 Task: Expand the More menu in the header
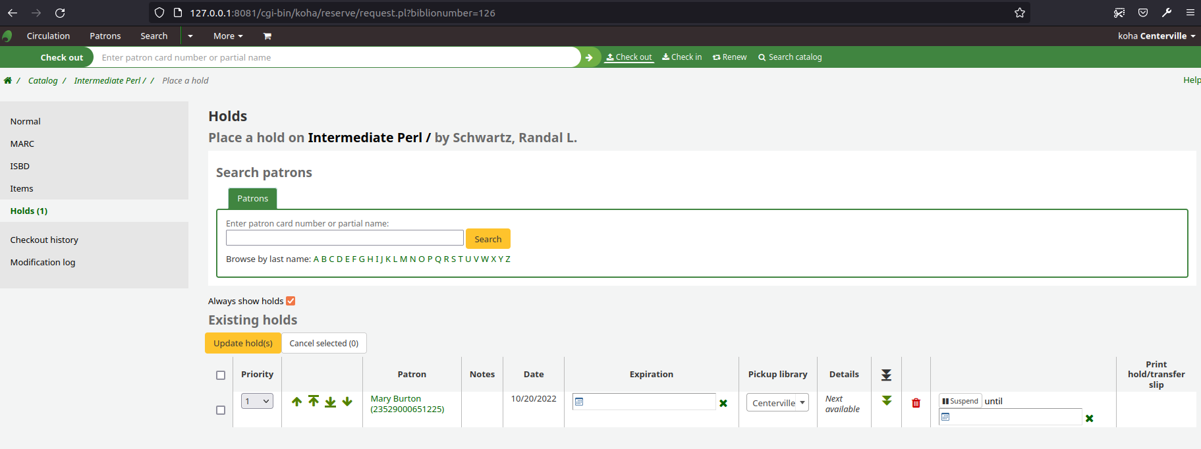coord(228,36)
